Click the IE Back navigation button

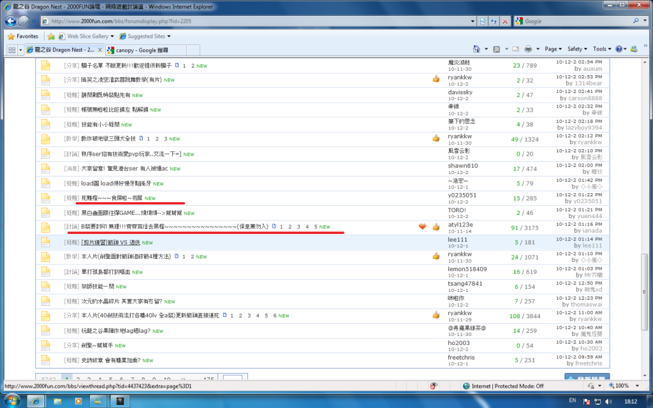[x=11, y=21]
